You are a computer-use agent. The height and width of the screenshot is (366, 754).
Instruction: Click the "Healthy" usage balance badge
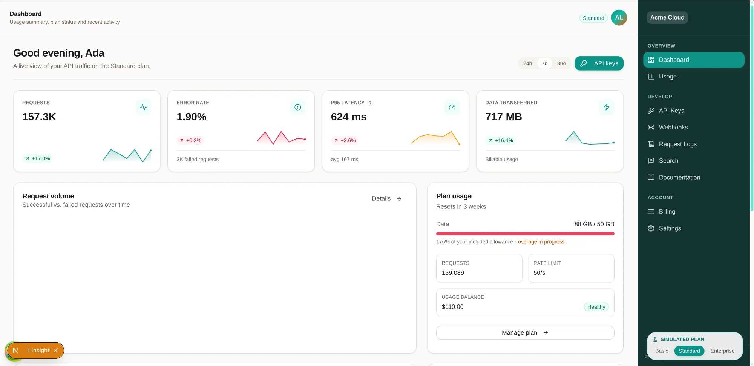pyautogui.click(x=596, y=307)
